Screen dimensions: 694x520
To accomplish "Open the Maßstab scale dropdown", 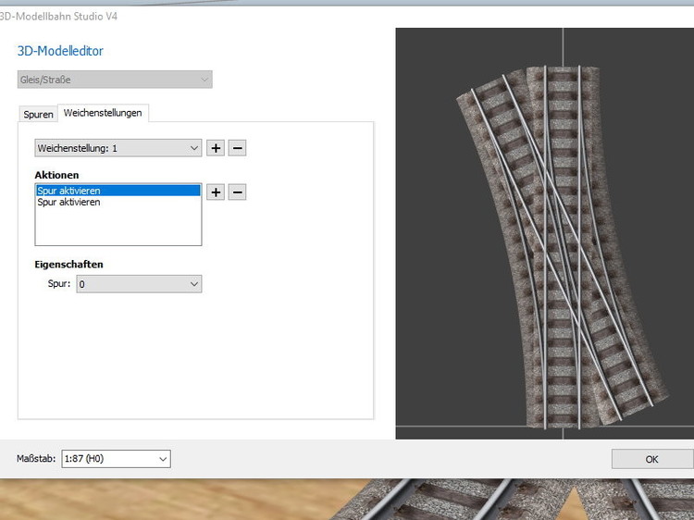I will [116, 458].
